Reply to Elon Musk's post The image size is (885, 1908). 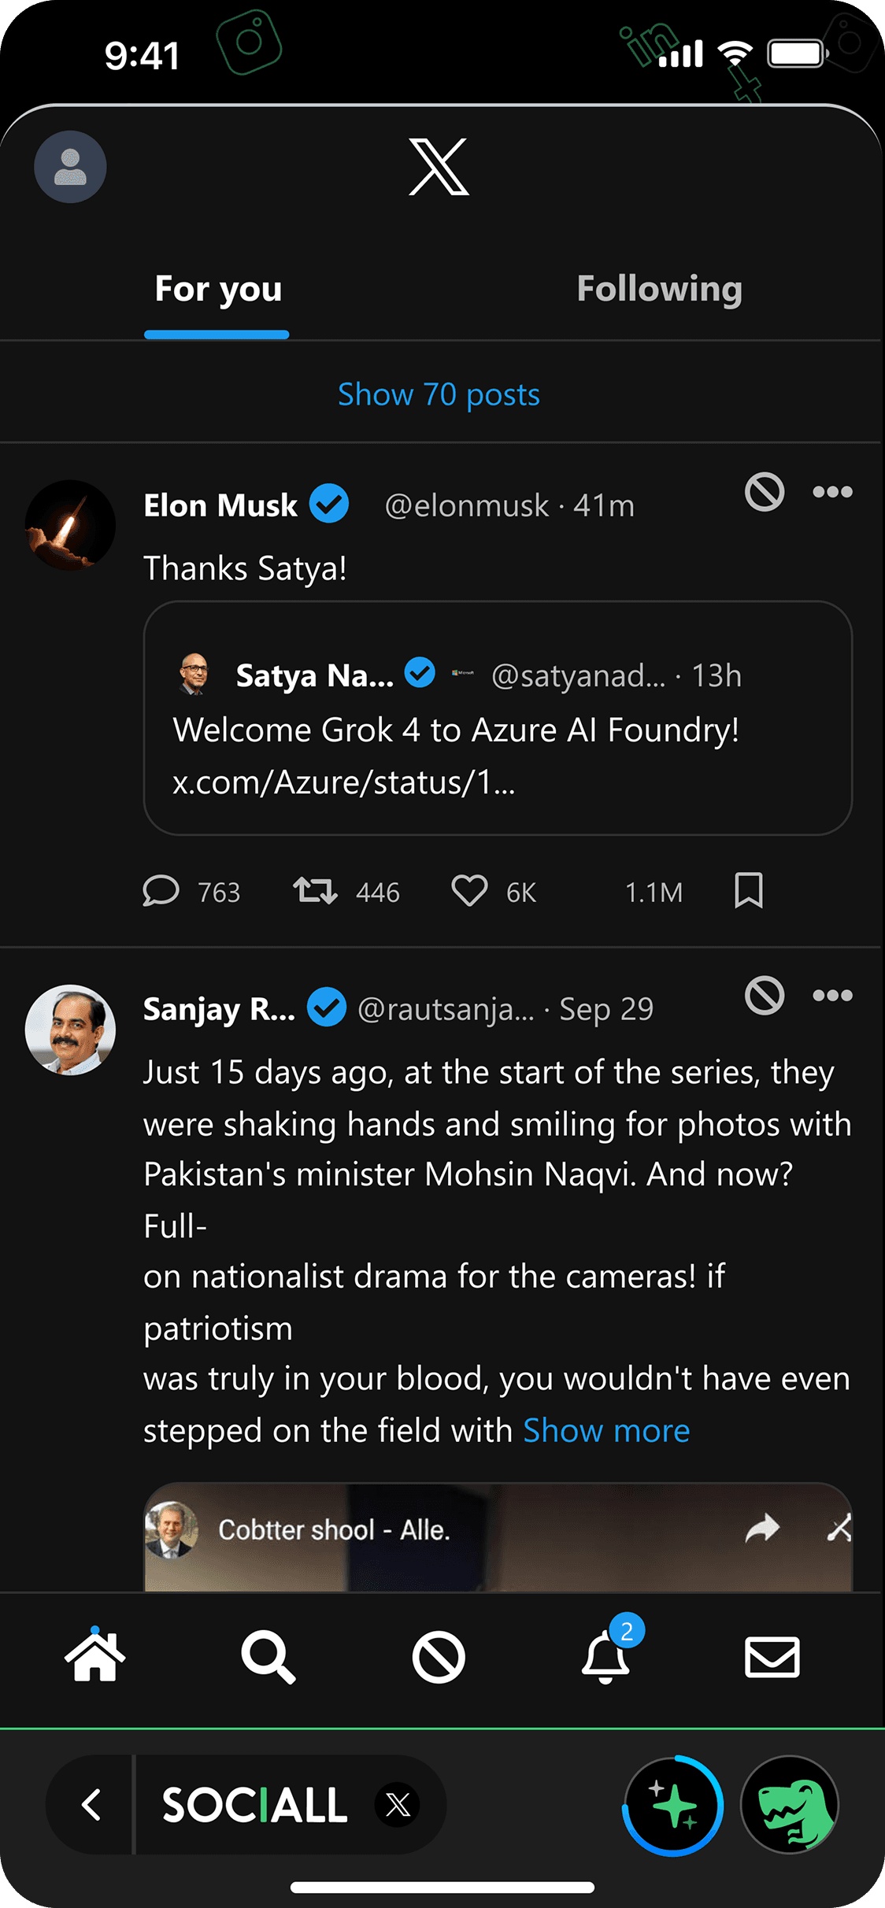click(x=161, y=891)
